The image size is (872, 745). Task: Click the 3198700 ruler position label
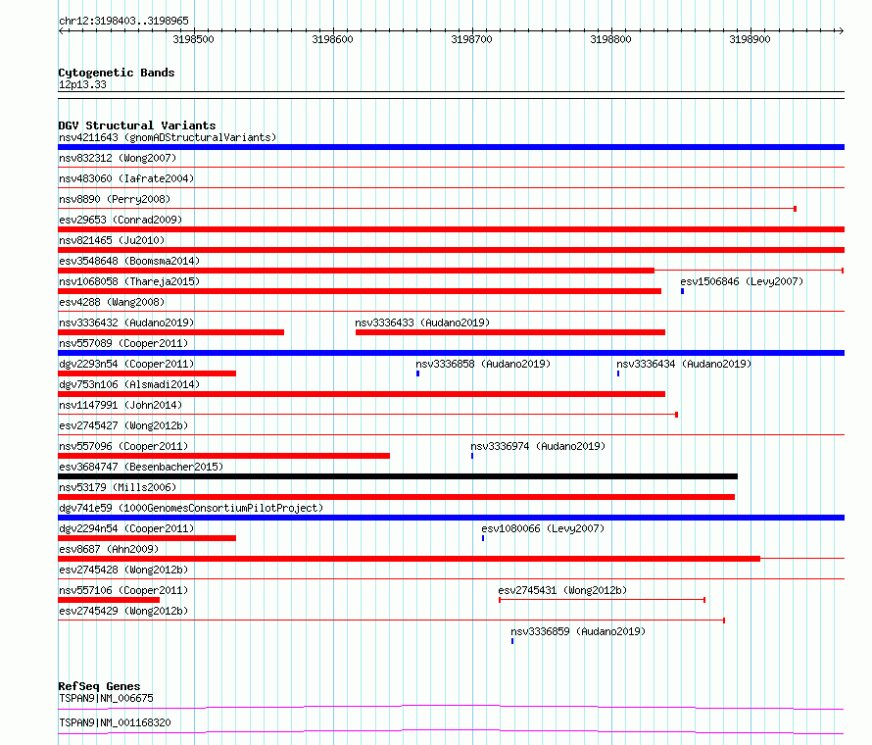[x=471, y=39]
